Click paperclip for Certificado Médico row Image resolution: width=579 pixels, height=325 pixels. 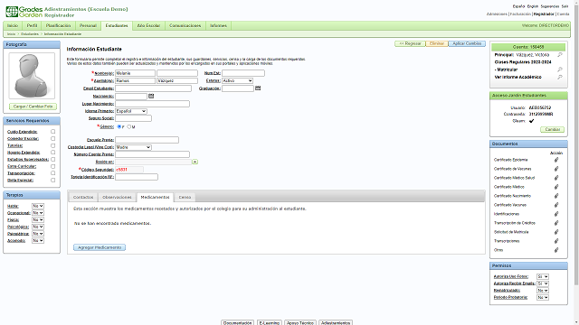pos(556,187)
